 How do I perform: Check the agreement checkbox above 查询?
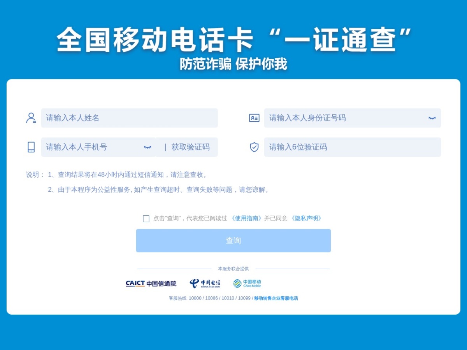point(146,219)
